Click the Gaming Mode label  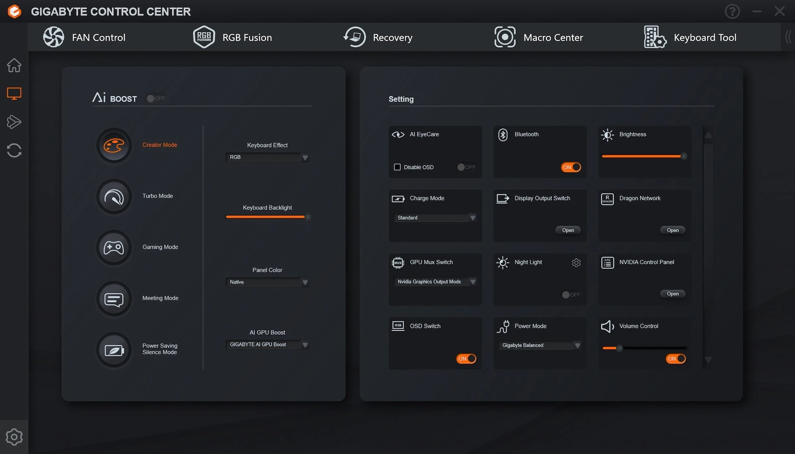pos(160,247)
